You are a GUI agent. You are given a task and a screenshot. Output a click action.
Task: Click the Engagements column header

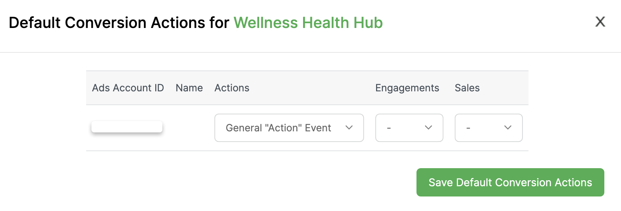(407, 88)
